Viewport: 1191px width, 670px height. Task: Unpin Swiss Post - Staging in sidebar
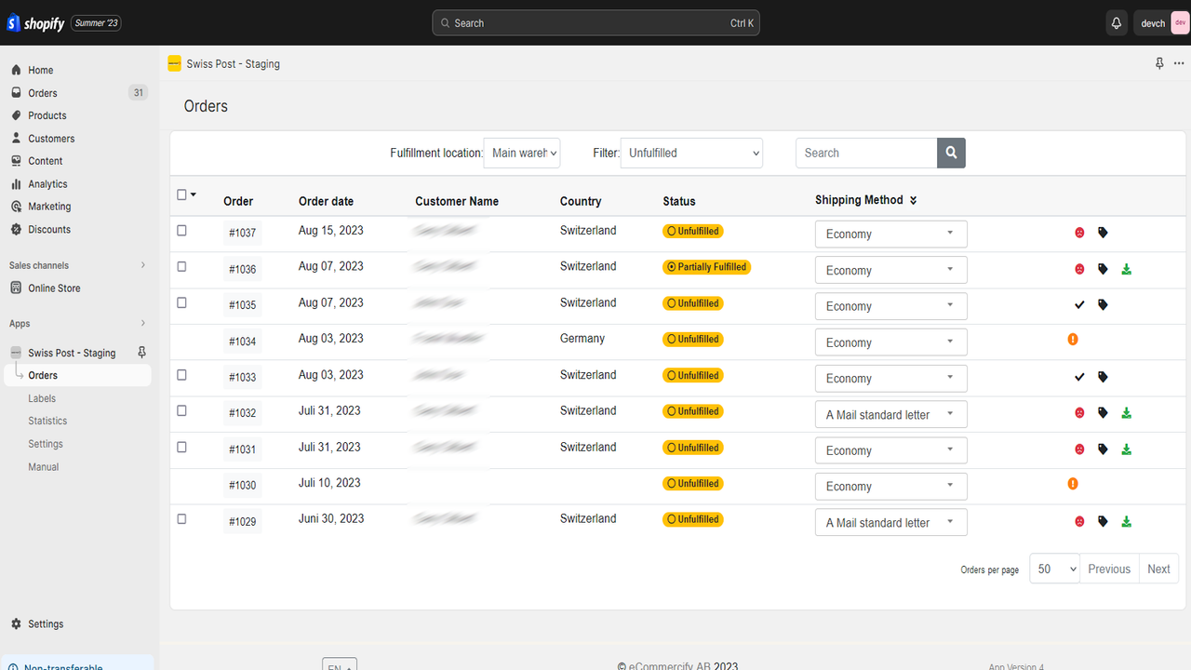point(141,353)
